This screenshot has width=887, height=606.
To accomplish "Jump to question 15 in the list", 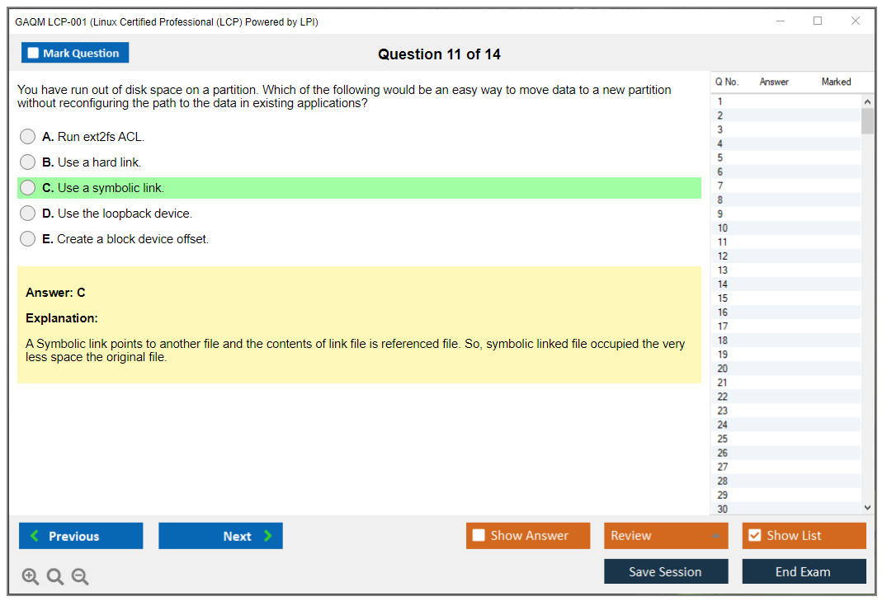I will point(723,298).
